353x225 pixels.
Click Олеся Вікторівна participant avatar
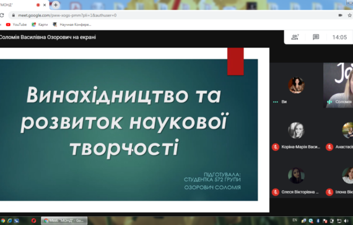296,176
